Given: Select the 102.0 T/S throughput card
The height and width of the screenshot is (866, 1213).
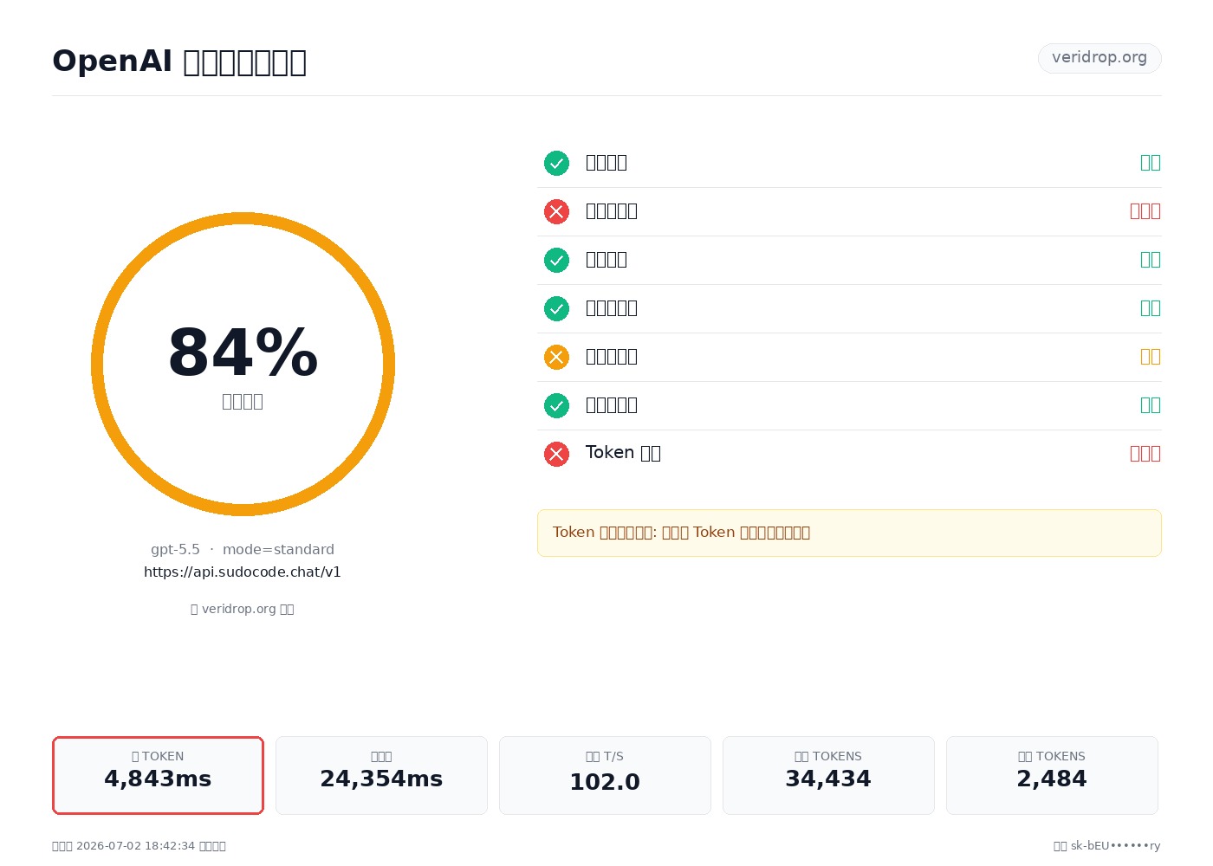Looking at the screenshot, I should [x=605, y=775].
